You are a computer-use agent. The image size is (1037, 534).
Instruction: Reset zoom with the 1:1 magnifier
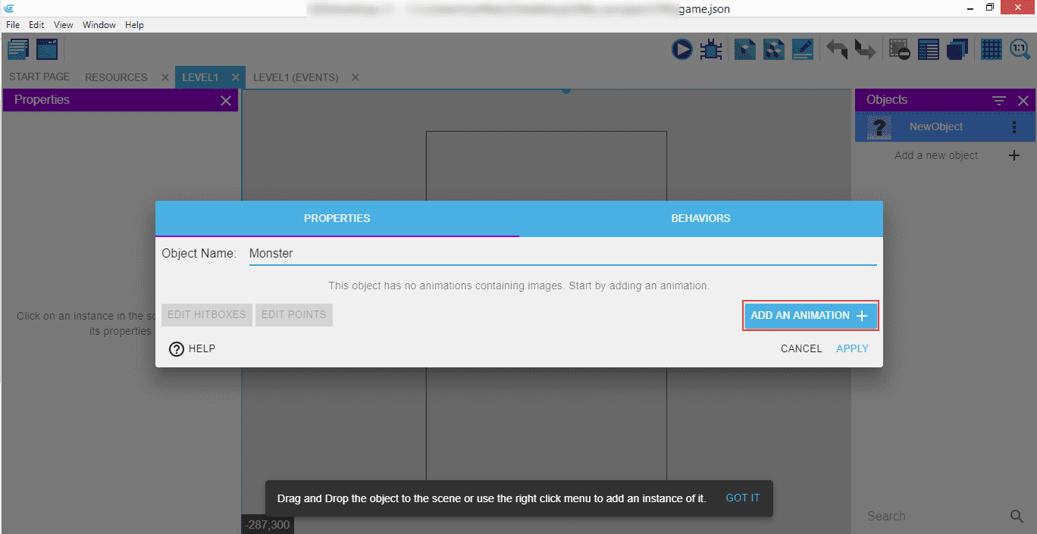click(1020, 50)
